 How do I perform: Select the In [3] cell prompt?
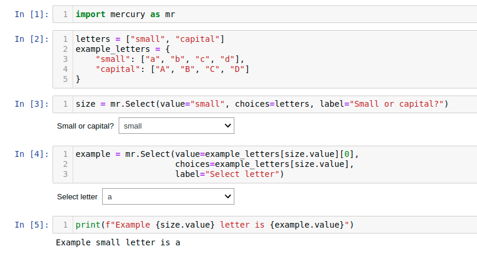pyautogui.click(x=32, y=104)
